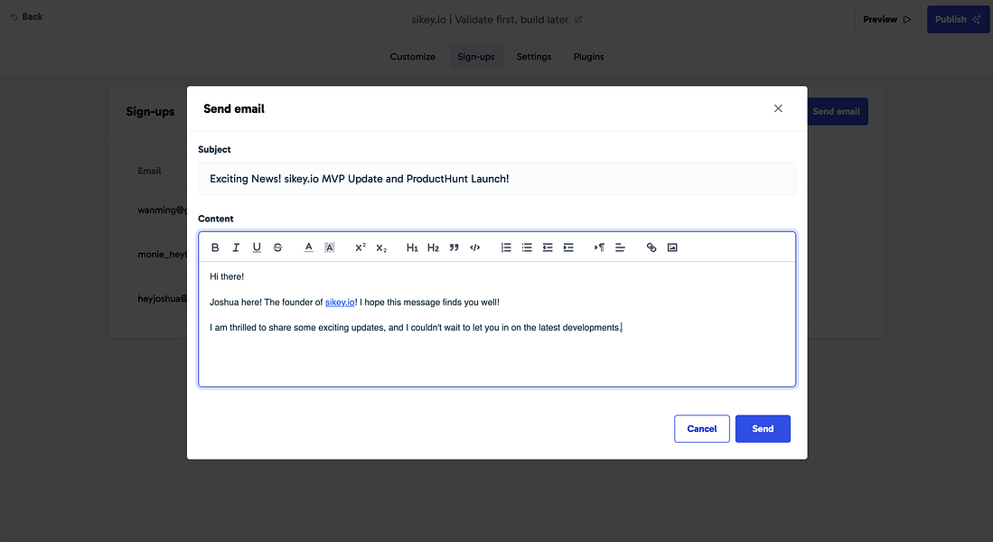Open the page Preview
This screenshot has height=542, width=993.
coord(887,20)
